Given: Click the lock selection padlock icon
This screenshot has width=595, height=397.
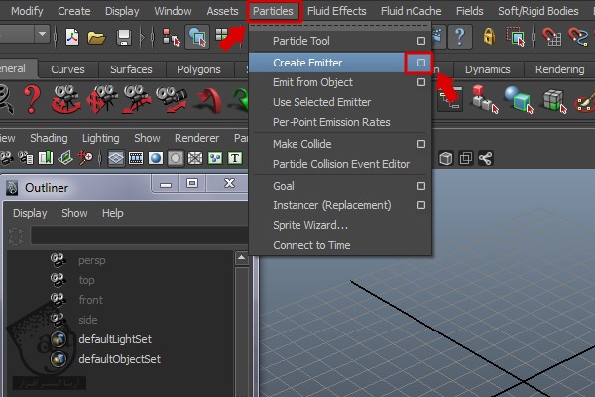Looking at the screenshot, I should pos(489,37).
